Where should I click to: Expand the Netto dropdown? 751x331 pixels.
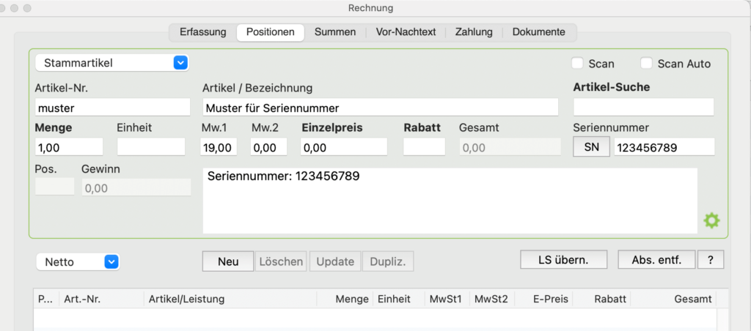tap(78, 262)
